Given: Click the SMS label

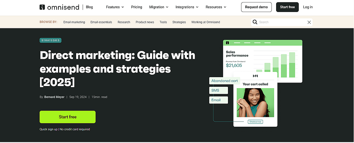Looking at the screenshot, I should coord(218,90).
